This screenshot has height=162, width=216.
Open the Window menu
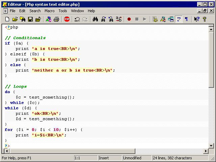click(77, 11)
